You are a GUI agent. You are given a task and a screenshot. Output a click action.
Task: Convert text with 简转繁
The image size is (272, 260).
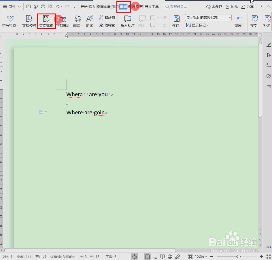point(107,25)
